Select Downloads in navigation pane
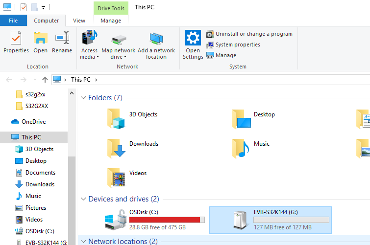Viewport: 370px width, 245px height. [35, 184]
